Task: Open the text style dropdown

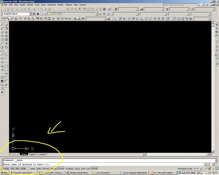Action: 137,9
